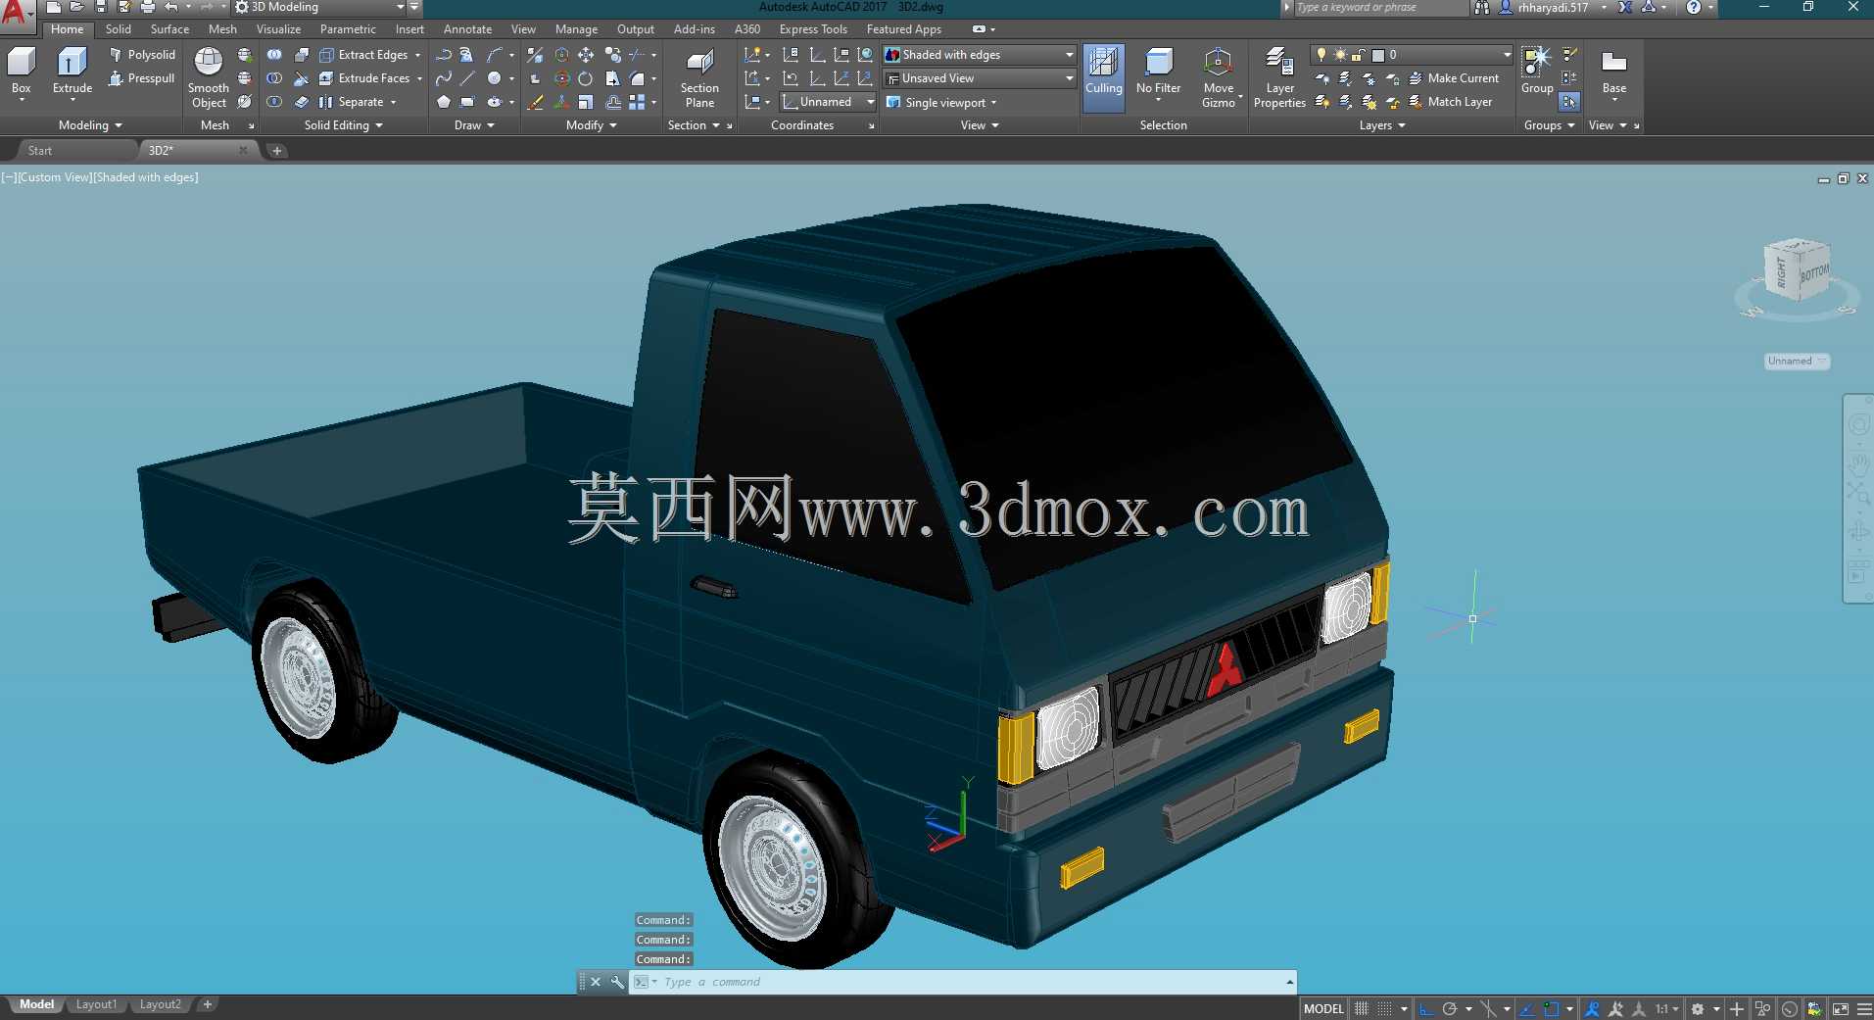The image size is (1874, 1020).
Task: Select the Box modeling tool
Action: tap(22, 73)
